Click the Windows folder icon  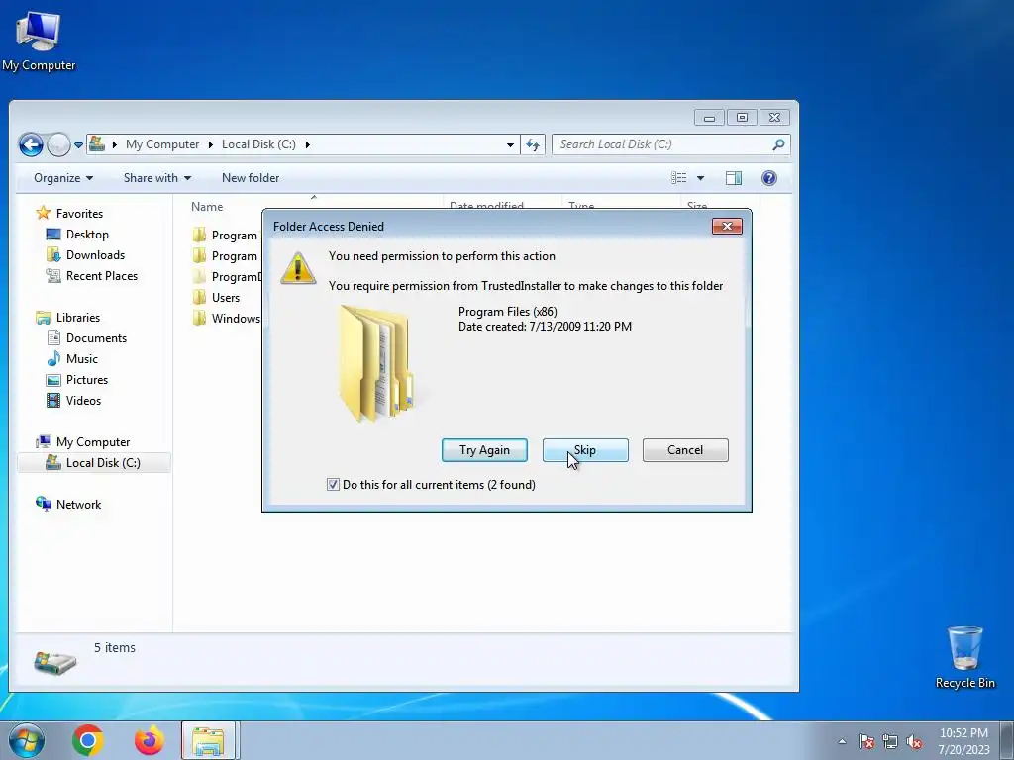(x=199, y=318)
